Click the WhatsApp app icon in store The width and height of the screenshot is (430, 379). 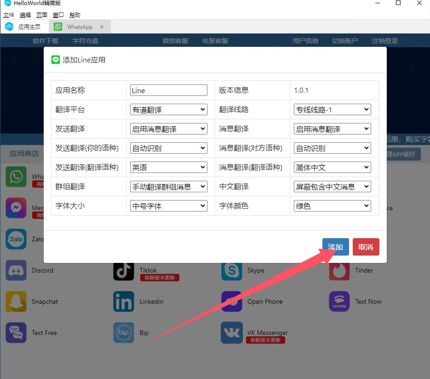tap(16, 177)
